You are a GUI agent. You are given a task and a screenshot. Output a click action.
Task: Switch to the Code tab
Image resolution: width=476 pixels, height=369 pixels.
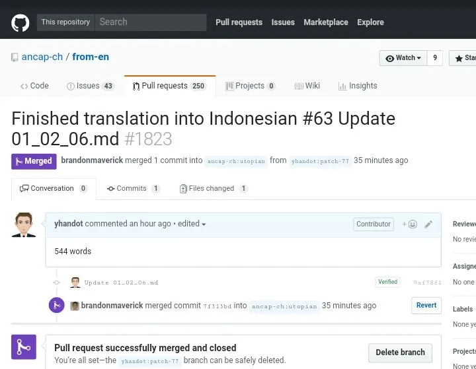pyautogui.click(x=34, y=86)
